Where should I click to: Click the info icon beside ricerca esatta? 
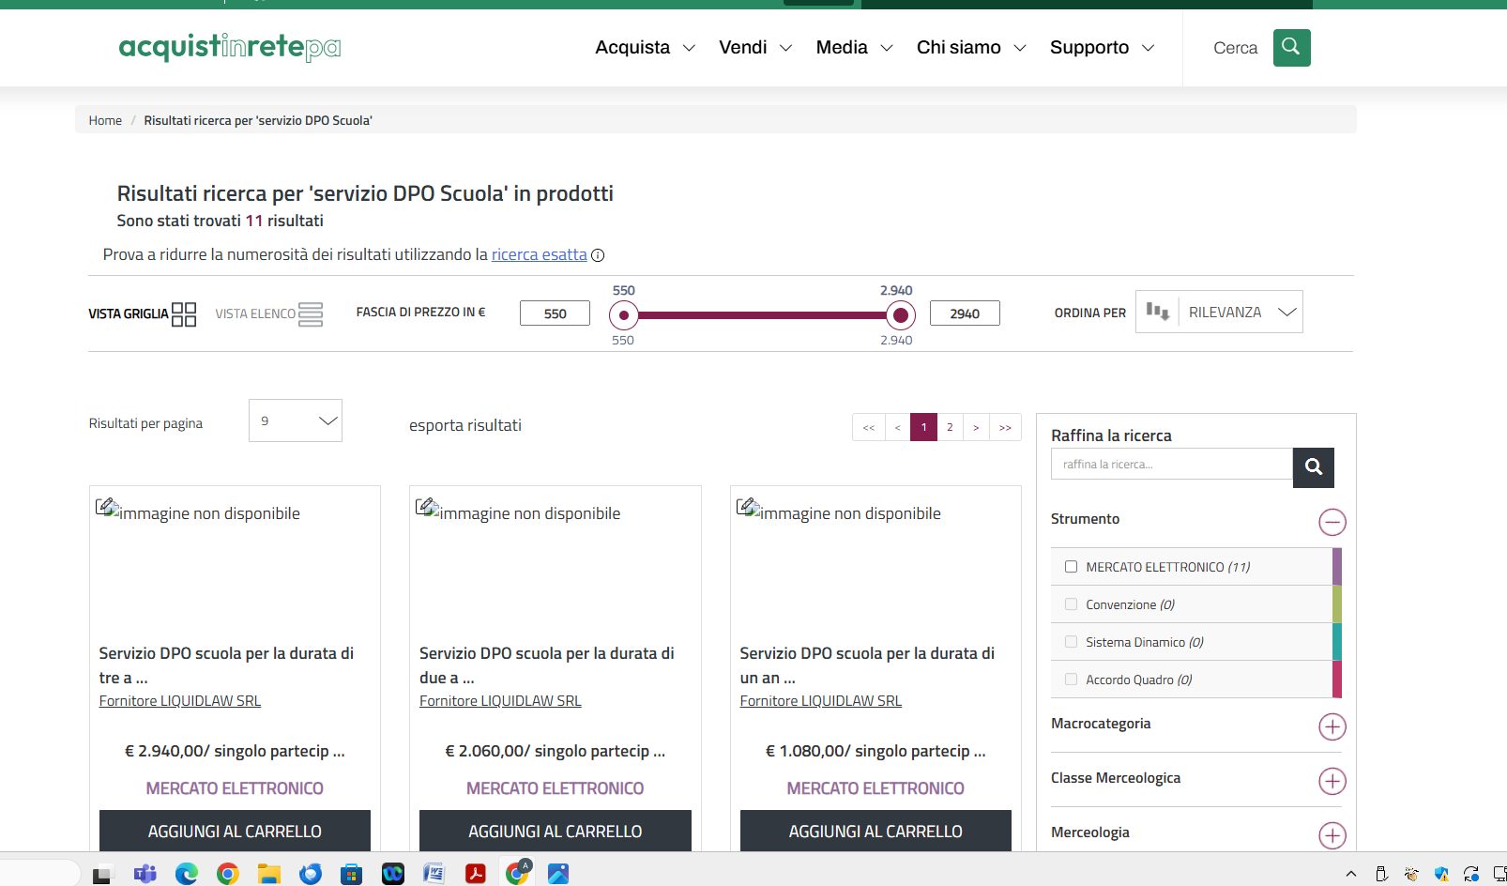(x=598, y=255)
